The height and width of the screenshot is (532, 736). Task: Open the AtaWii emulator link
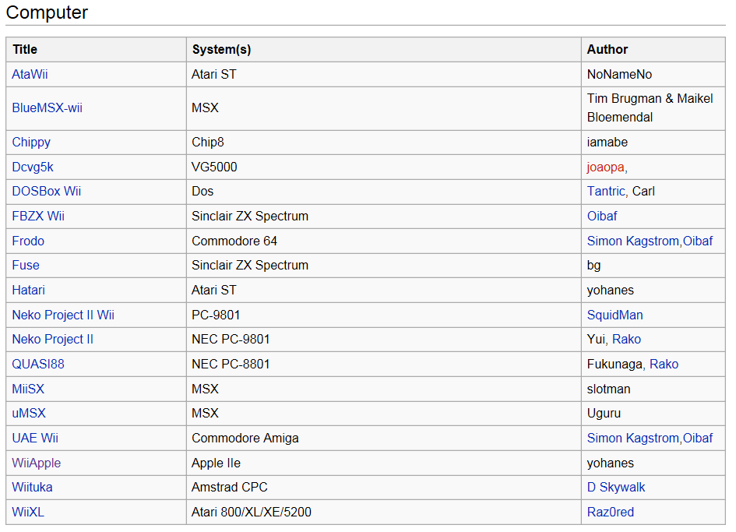click(x=30, y=74)
